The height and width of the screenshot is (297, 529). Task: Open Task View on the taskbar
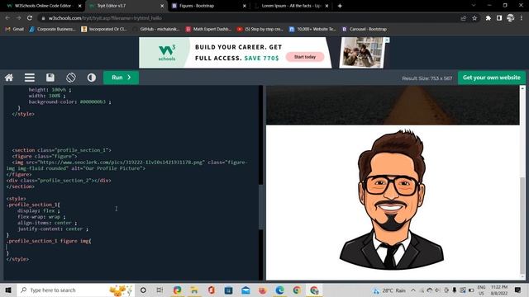point(160,290)
